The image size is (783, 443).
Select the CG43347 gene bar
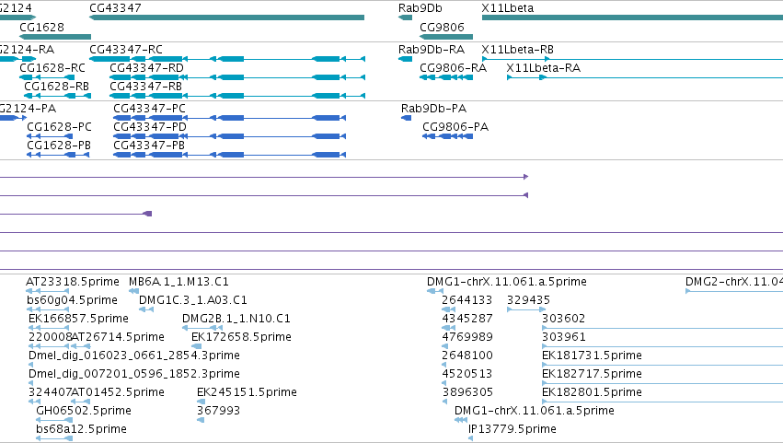(x=226, y=17)
